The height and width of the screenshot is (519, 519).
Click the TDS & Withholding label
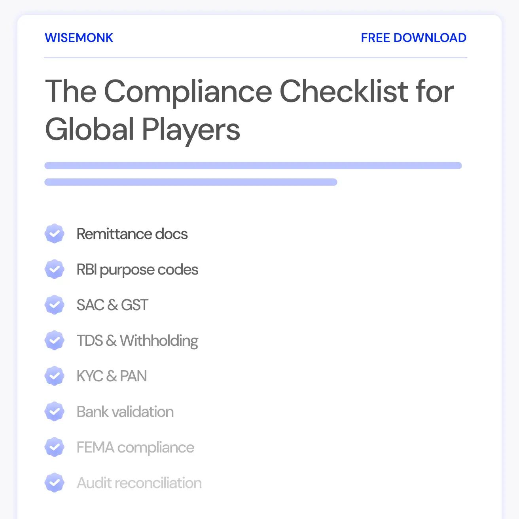[137, 341]
